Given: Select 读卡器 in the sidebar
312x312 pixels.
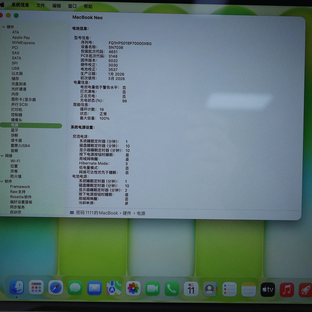Looking at the screenshot, I should pyautogui.click(x=16, y=140).
